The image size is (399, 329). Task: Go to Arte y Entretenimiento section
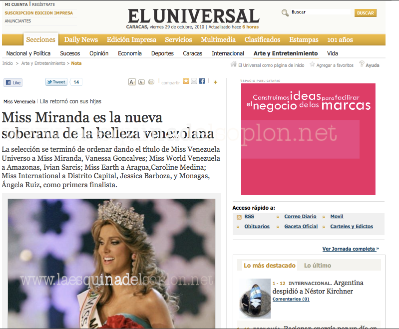pos(286,53)
